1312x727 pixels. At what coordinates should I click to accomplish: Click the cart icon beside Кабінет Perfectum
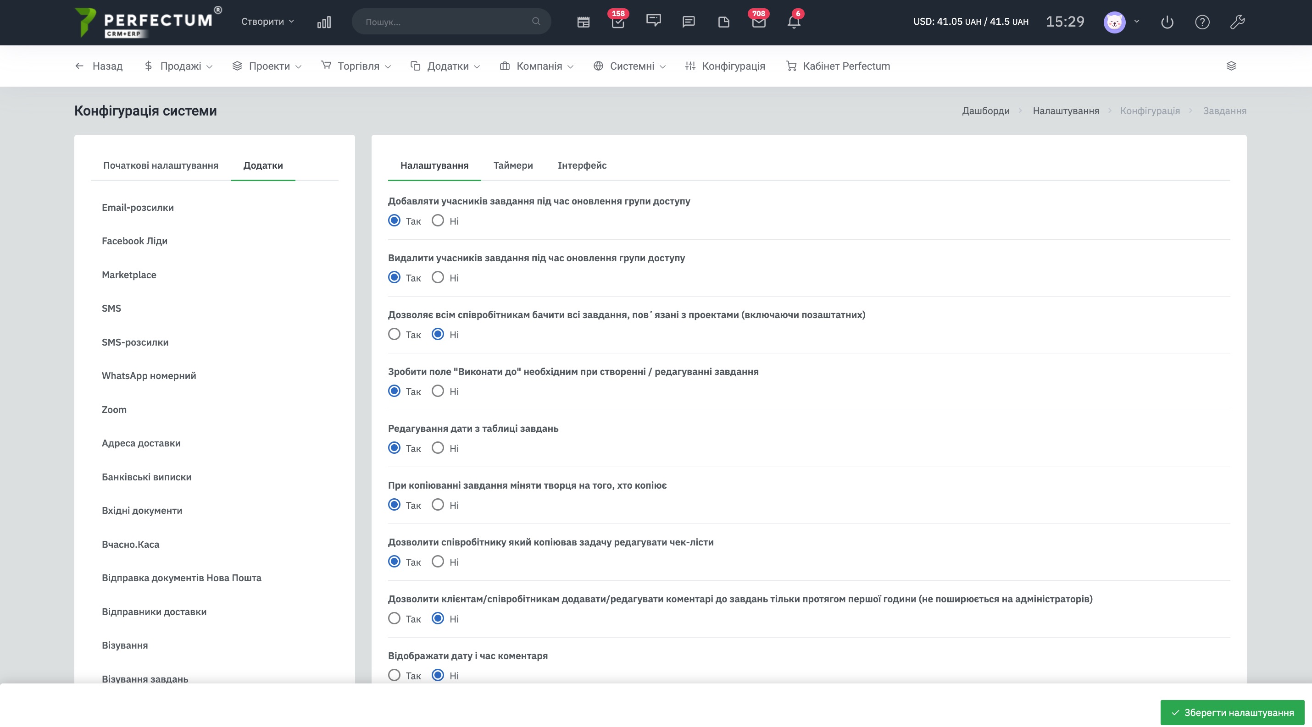791,66
